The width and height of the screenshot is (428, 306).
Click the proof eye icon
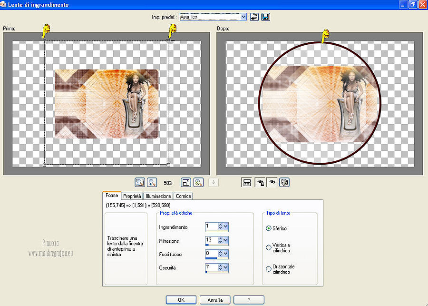point(272,182)
